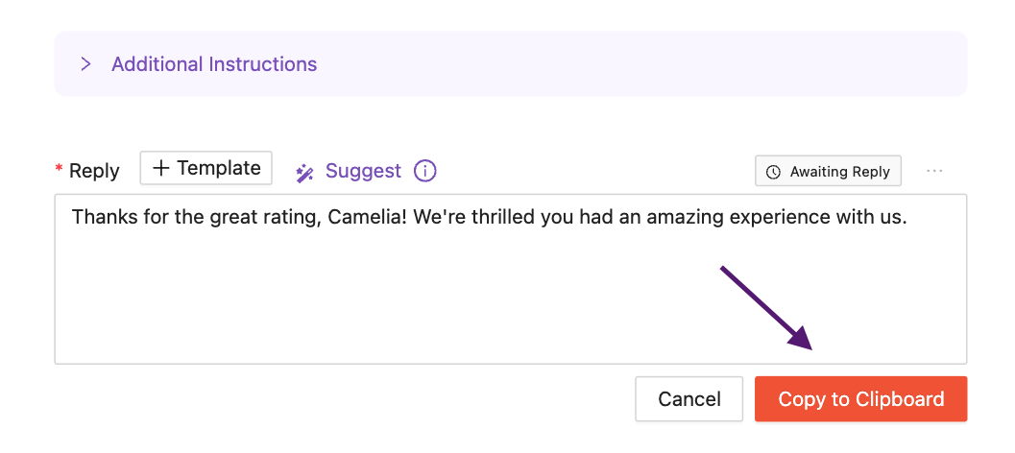The height and width of the screenshot is (453, 1015).
Task: Open the three-dot more options menu
Action: pos(934,171)
